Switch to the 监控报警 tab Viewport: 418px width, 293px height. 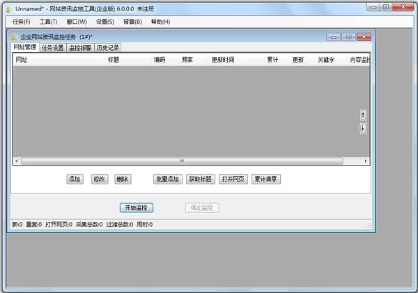pos(80,48)
